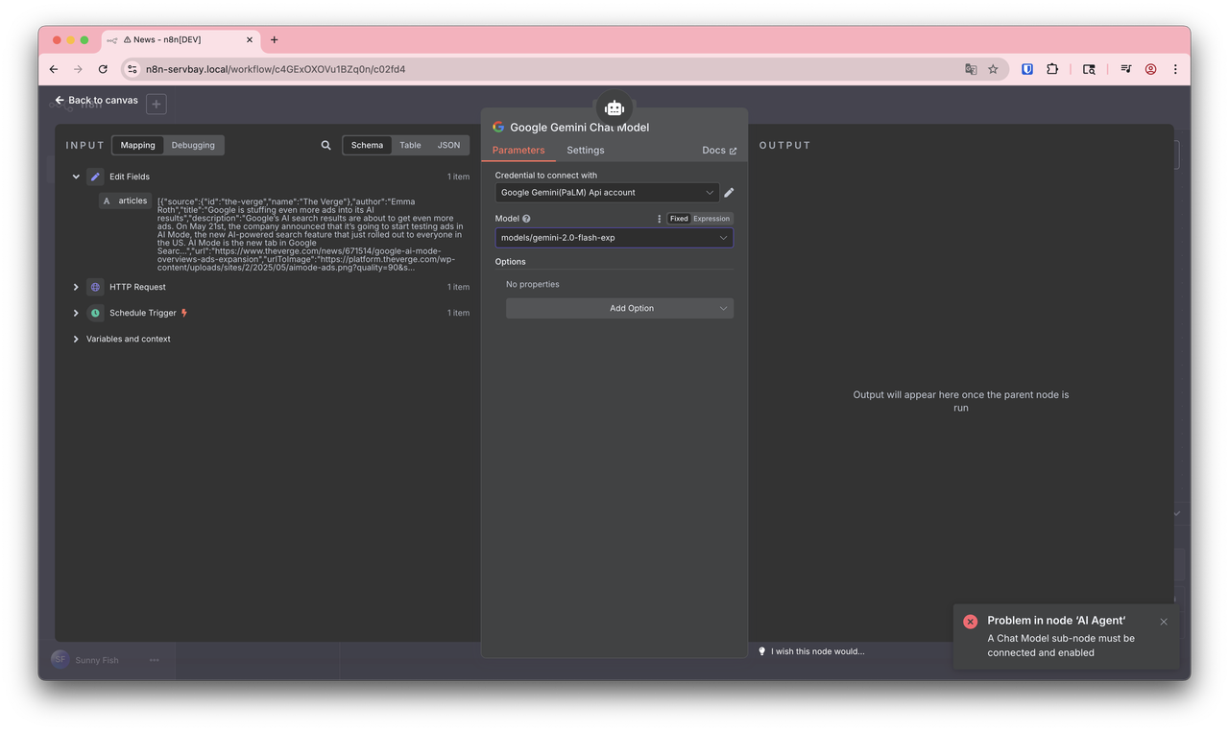Open the media controls icon in toolbar
This screenshot has width=1229, height=731.
click(1125, 69)
